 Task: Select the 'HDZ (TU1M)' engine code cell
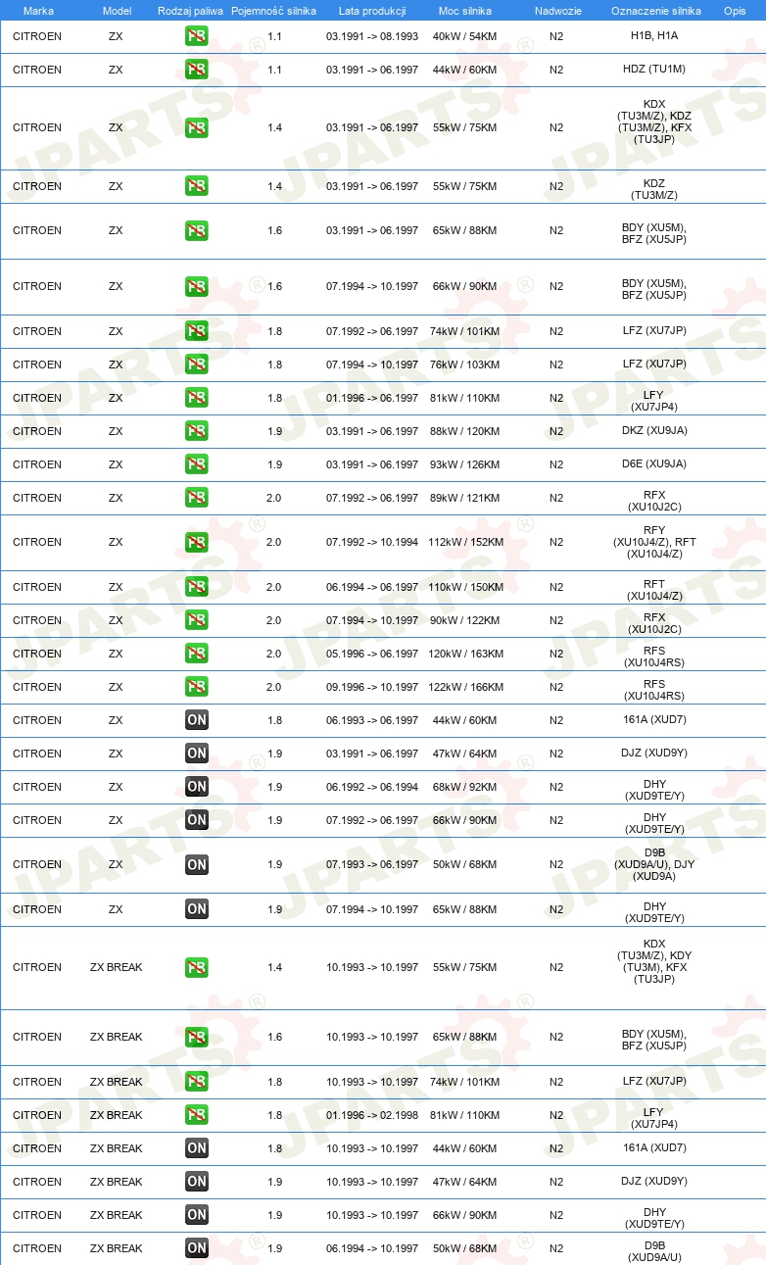tap(654, 70)
